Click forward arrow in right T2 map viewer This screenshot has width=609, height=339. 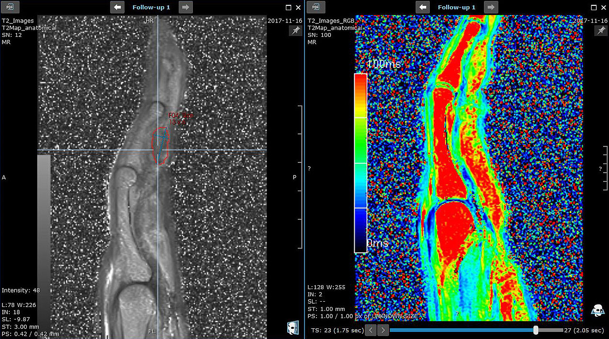pyautogui.click(x=491, y=7)
